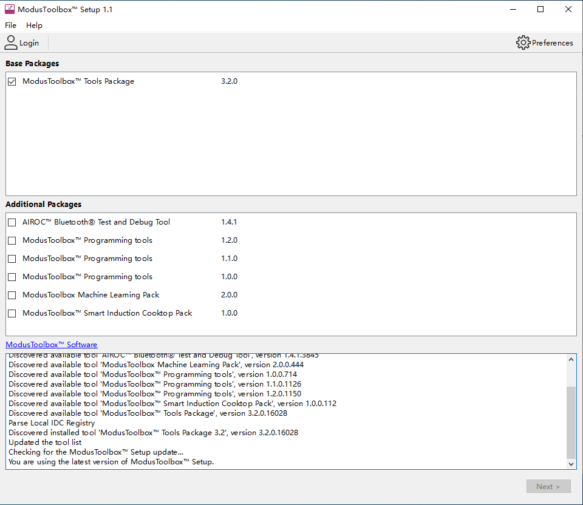Click the Login person icon

pyautogui.click(x=10, y=42)
